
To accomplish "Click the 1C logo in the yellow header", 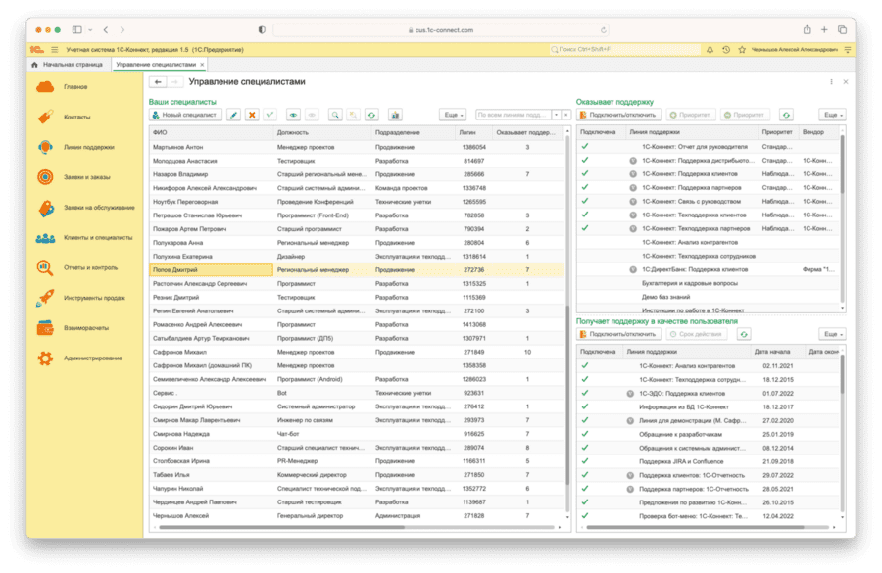I will (x=37, y=50).
